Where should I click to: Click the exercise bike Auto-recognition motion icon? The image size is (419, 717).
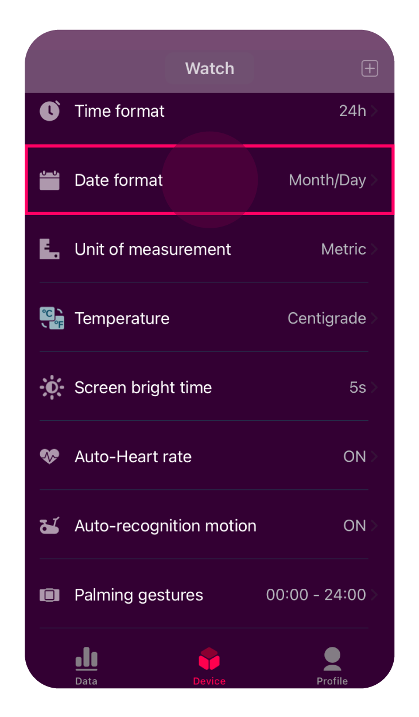click(49, 526)
